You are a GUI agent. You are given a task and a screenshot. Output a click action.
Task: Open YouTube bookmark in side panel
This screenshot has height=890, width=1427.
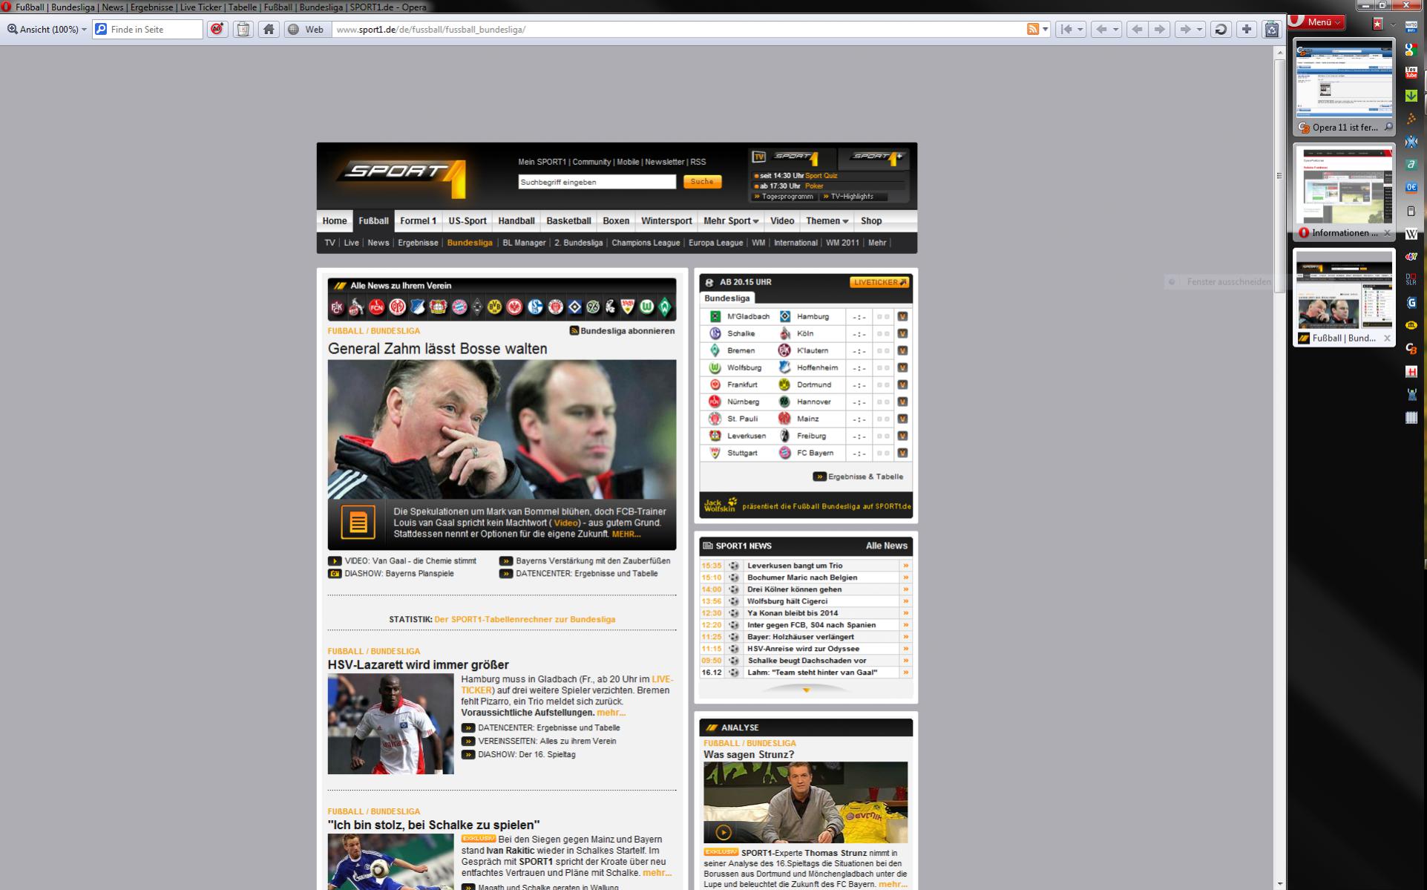pyautogui.click(x=1411, y=73)
